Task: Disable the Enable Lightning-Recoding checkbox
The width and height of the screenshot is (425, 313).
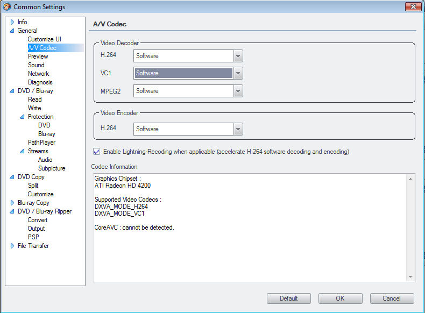Action: (x=97, y=152)
